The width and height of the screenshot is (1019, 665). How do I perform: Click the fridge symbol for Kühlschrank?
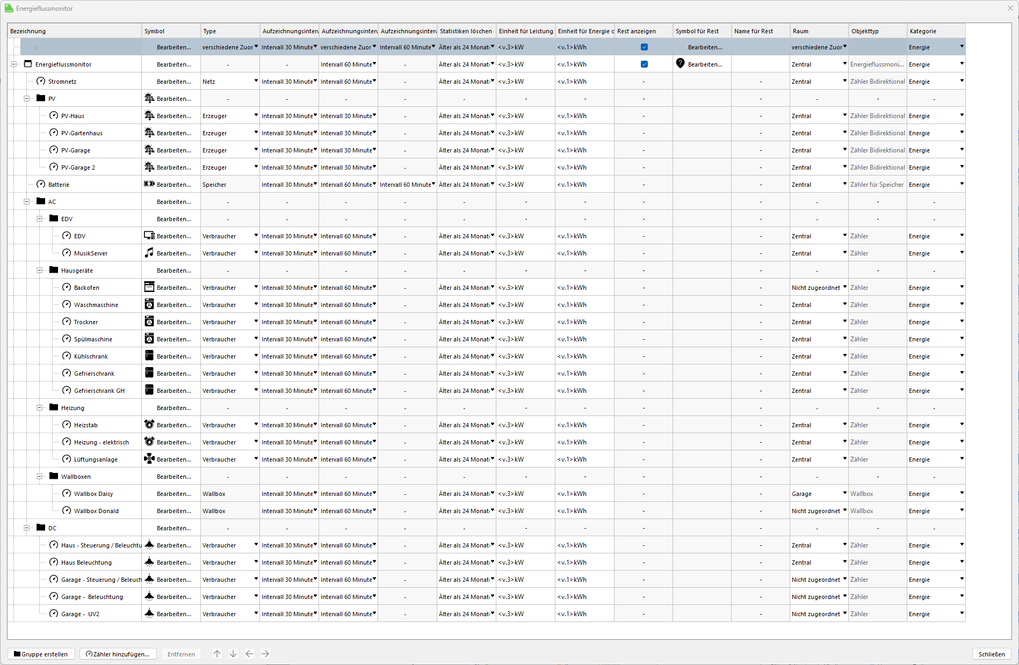pos(149,356)
